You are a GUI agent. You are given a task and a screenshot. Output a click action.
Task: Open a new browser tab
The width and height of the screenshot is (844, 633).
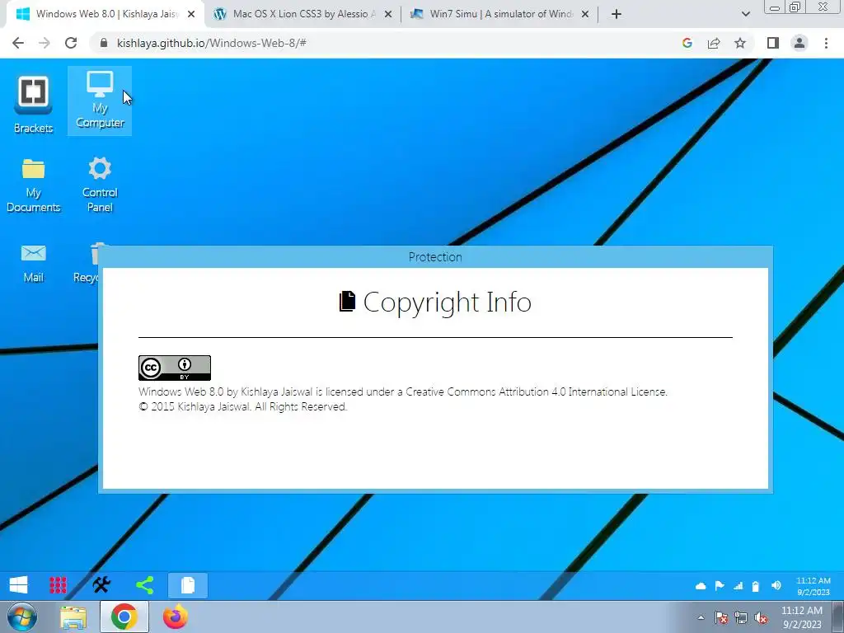[x=617, y=15]
